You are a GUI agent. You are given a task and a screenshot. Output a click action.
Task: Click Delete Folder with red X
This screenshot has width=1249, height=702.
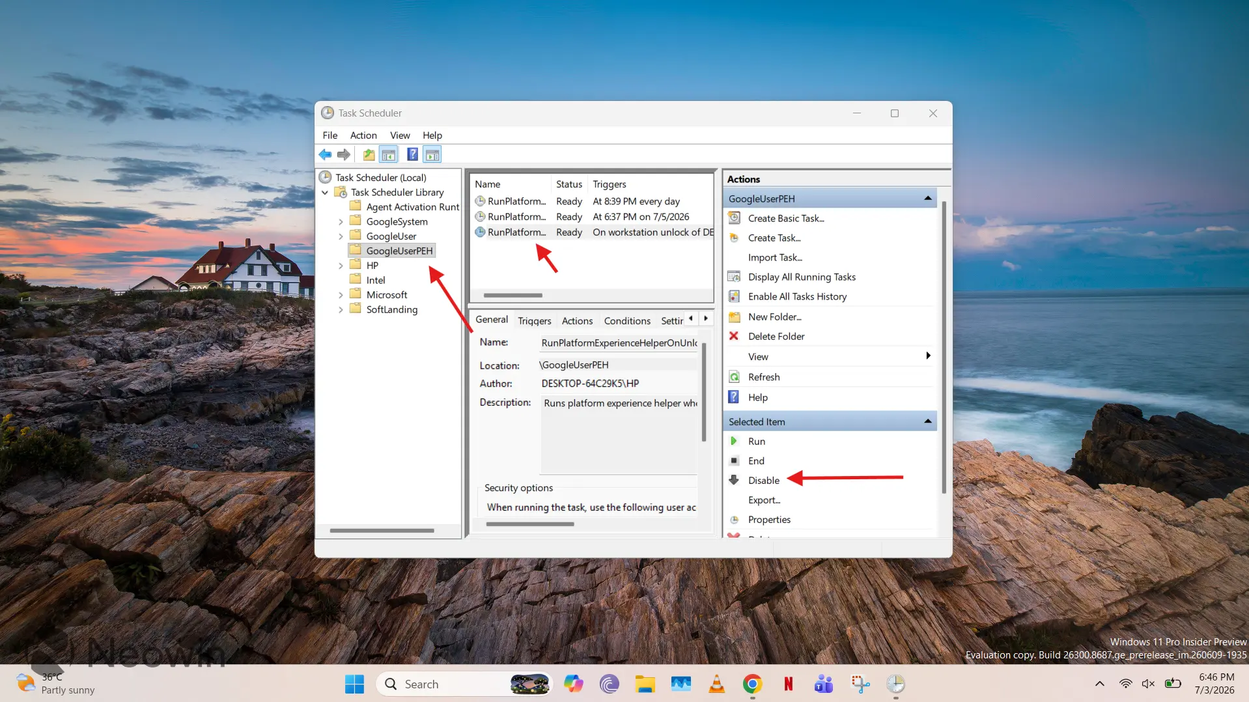[776, 336]
